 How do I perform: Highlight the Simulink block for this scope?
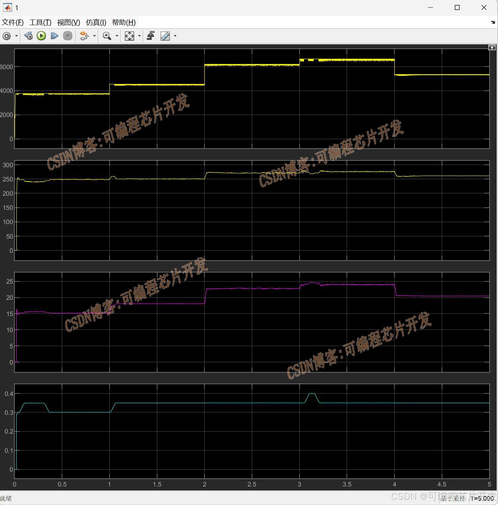[x=84, y=36]
